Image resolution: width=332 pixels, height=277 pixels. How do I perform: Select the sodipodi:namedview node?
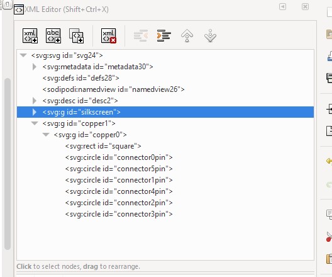click(113, 89)
